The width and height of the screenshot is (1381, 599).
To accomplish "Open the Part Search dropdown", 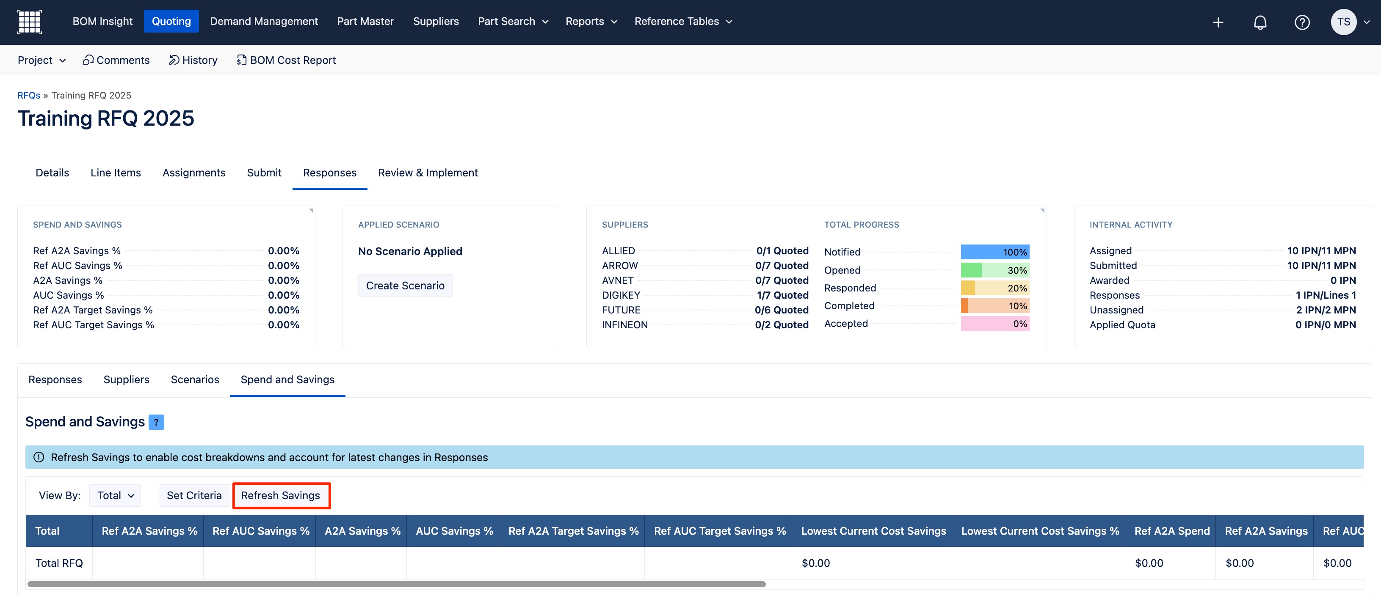I will (513, 22).
